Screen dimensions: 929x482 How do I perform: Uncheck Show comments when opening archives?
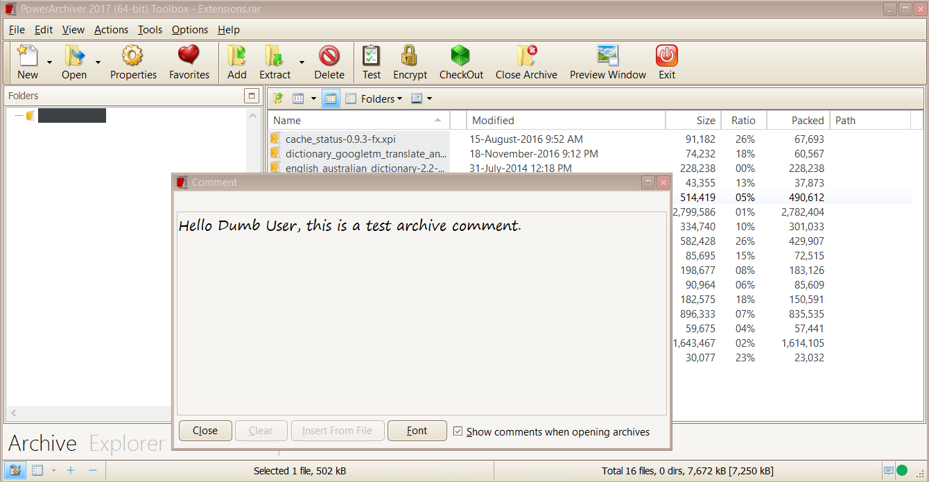pyautogui.click(x=458, y=431)
